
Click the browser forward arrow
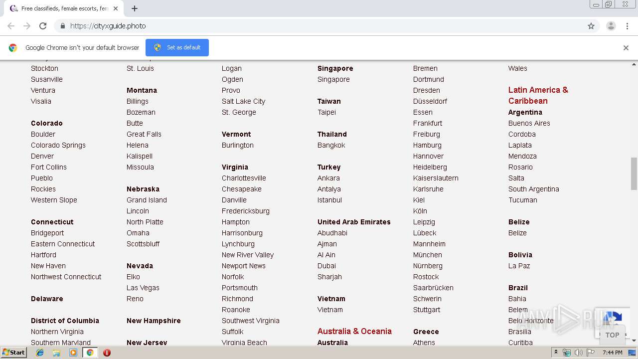[x=27, y=26]
